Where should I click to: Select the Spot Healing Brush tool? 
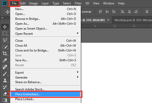point(5,67)
